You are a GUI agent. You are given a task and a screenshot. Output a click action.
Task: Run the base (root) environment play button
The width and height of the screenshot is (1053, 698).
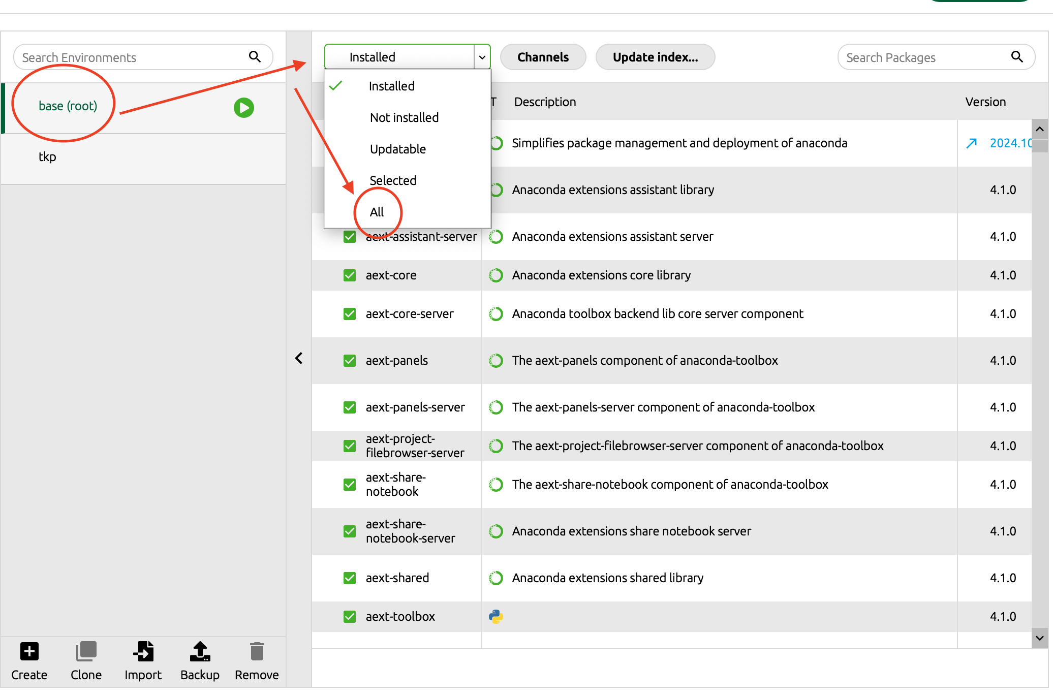pyautogui.click(x=244, y=108)
